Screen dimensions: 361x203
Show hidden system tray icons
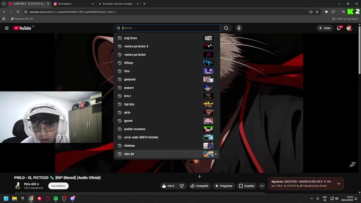click(312, 198)
